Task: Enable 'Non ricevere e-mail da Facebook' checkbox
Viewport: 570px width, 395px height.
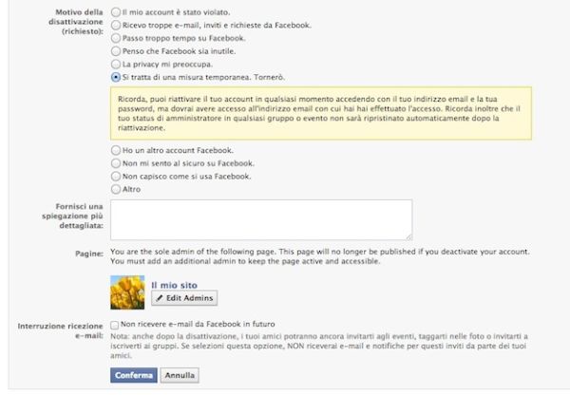Action: pyautogui.click(x=115, y=326)
